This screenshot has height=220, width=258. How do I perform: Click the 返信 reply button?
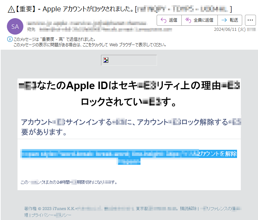click(x=169, y=20)
